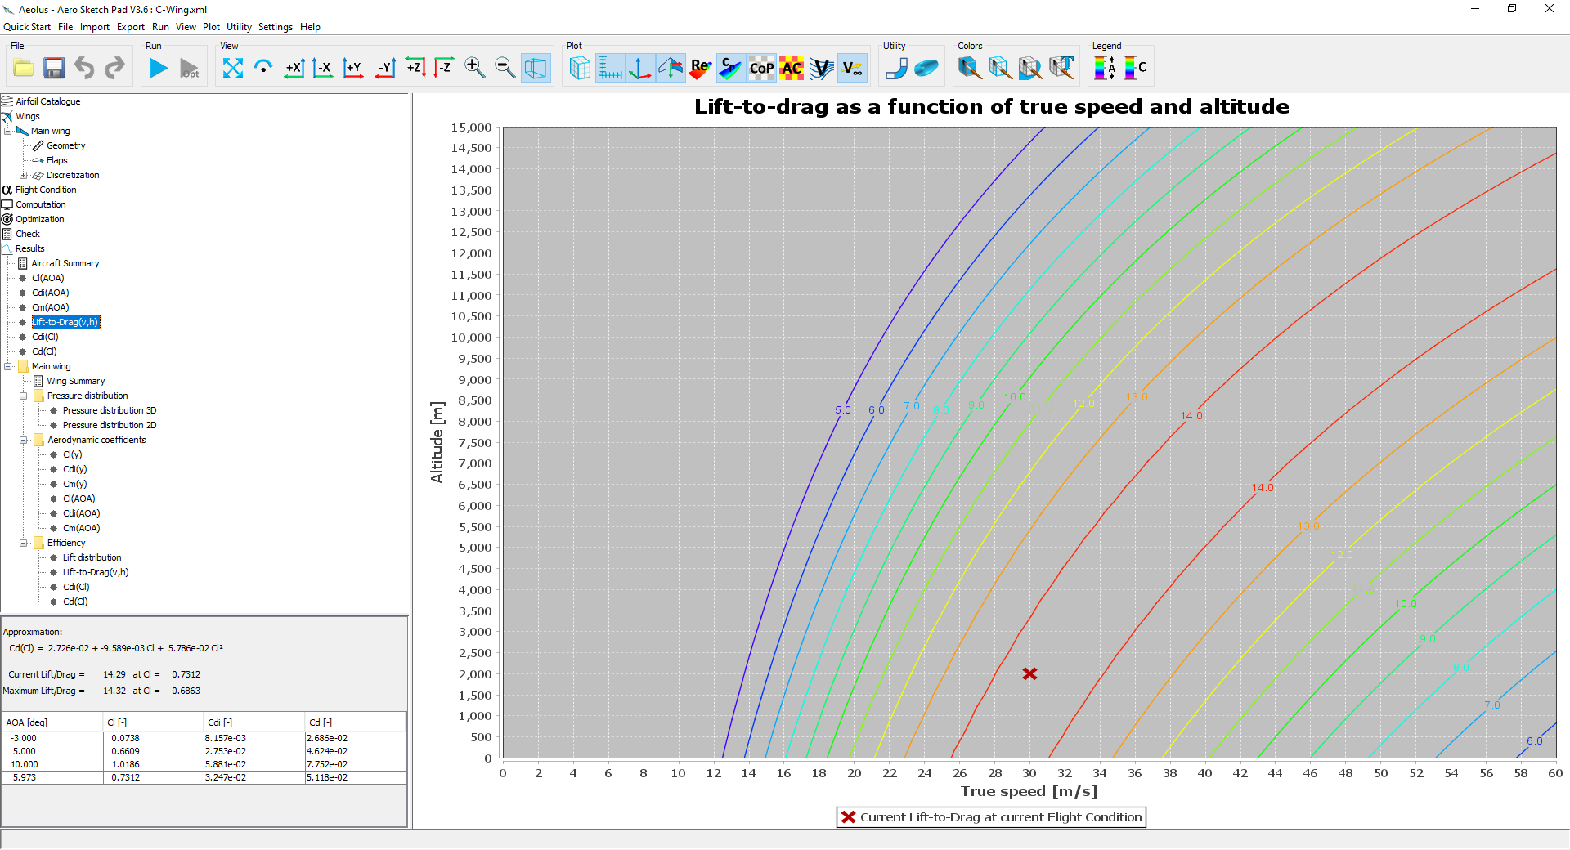Select the Reynolds number plot icon
Image resolution: width=1570 pixels, height=850 pixels.
[x=699, y=69]
